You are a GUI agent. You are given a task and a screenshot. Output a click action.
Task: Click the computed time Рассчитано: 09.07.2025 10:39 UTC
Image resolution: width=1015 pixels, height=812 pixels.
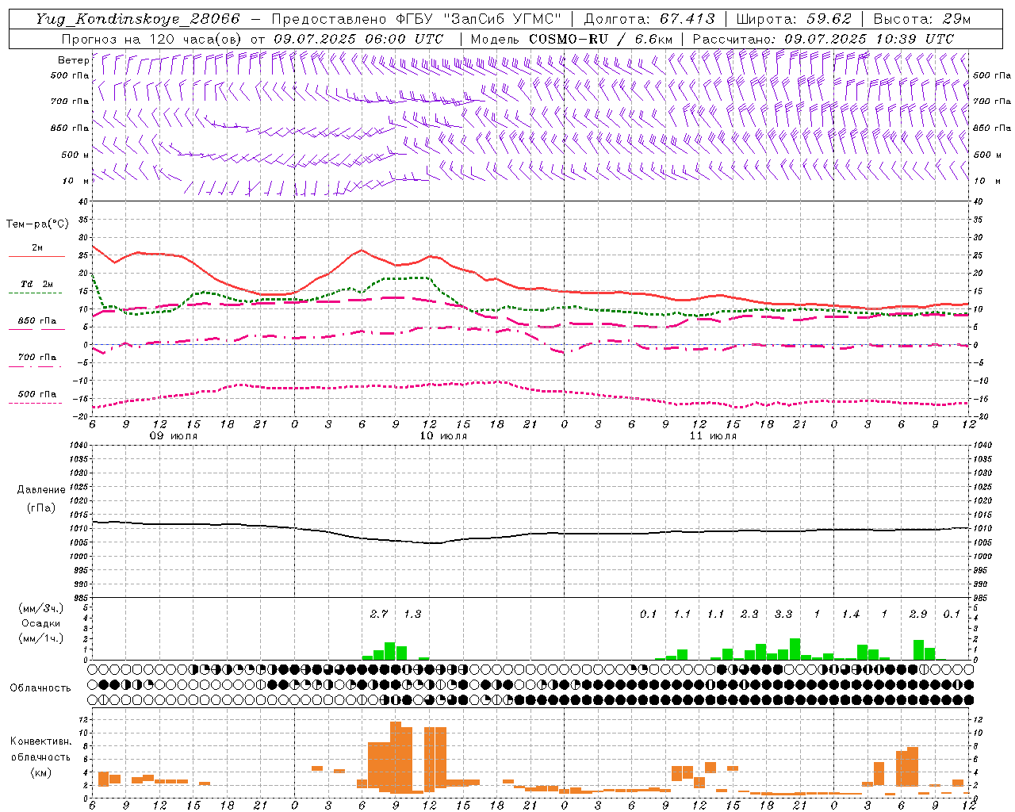(823, 39)
